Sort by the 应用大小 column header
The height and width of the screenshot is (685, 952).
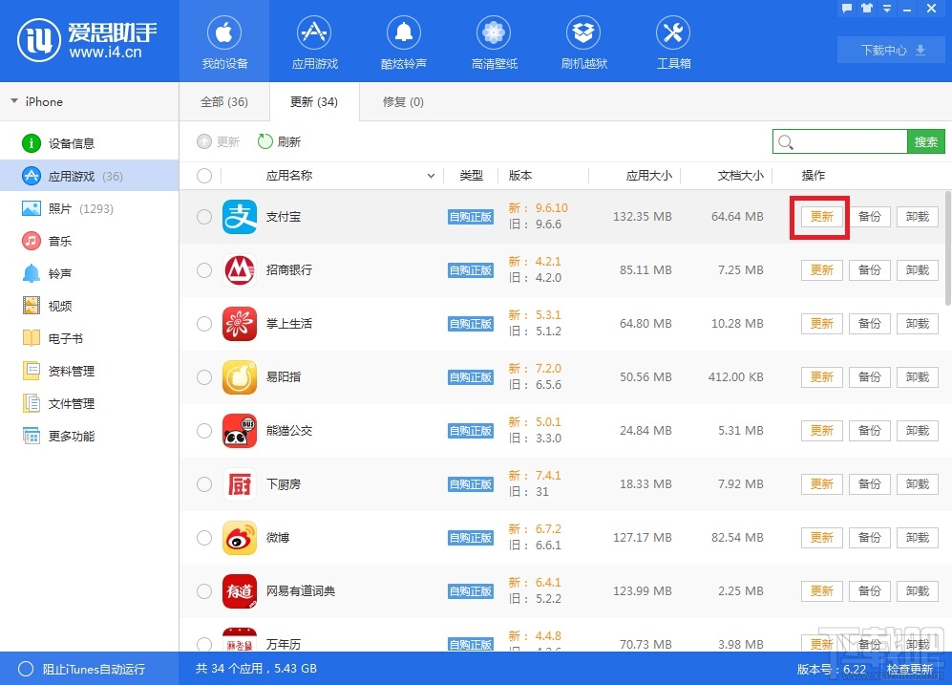[x=648, y=176]
